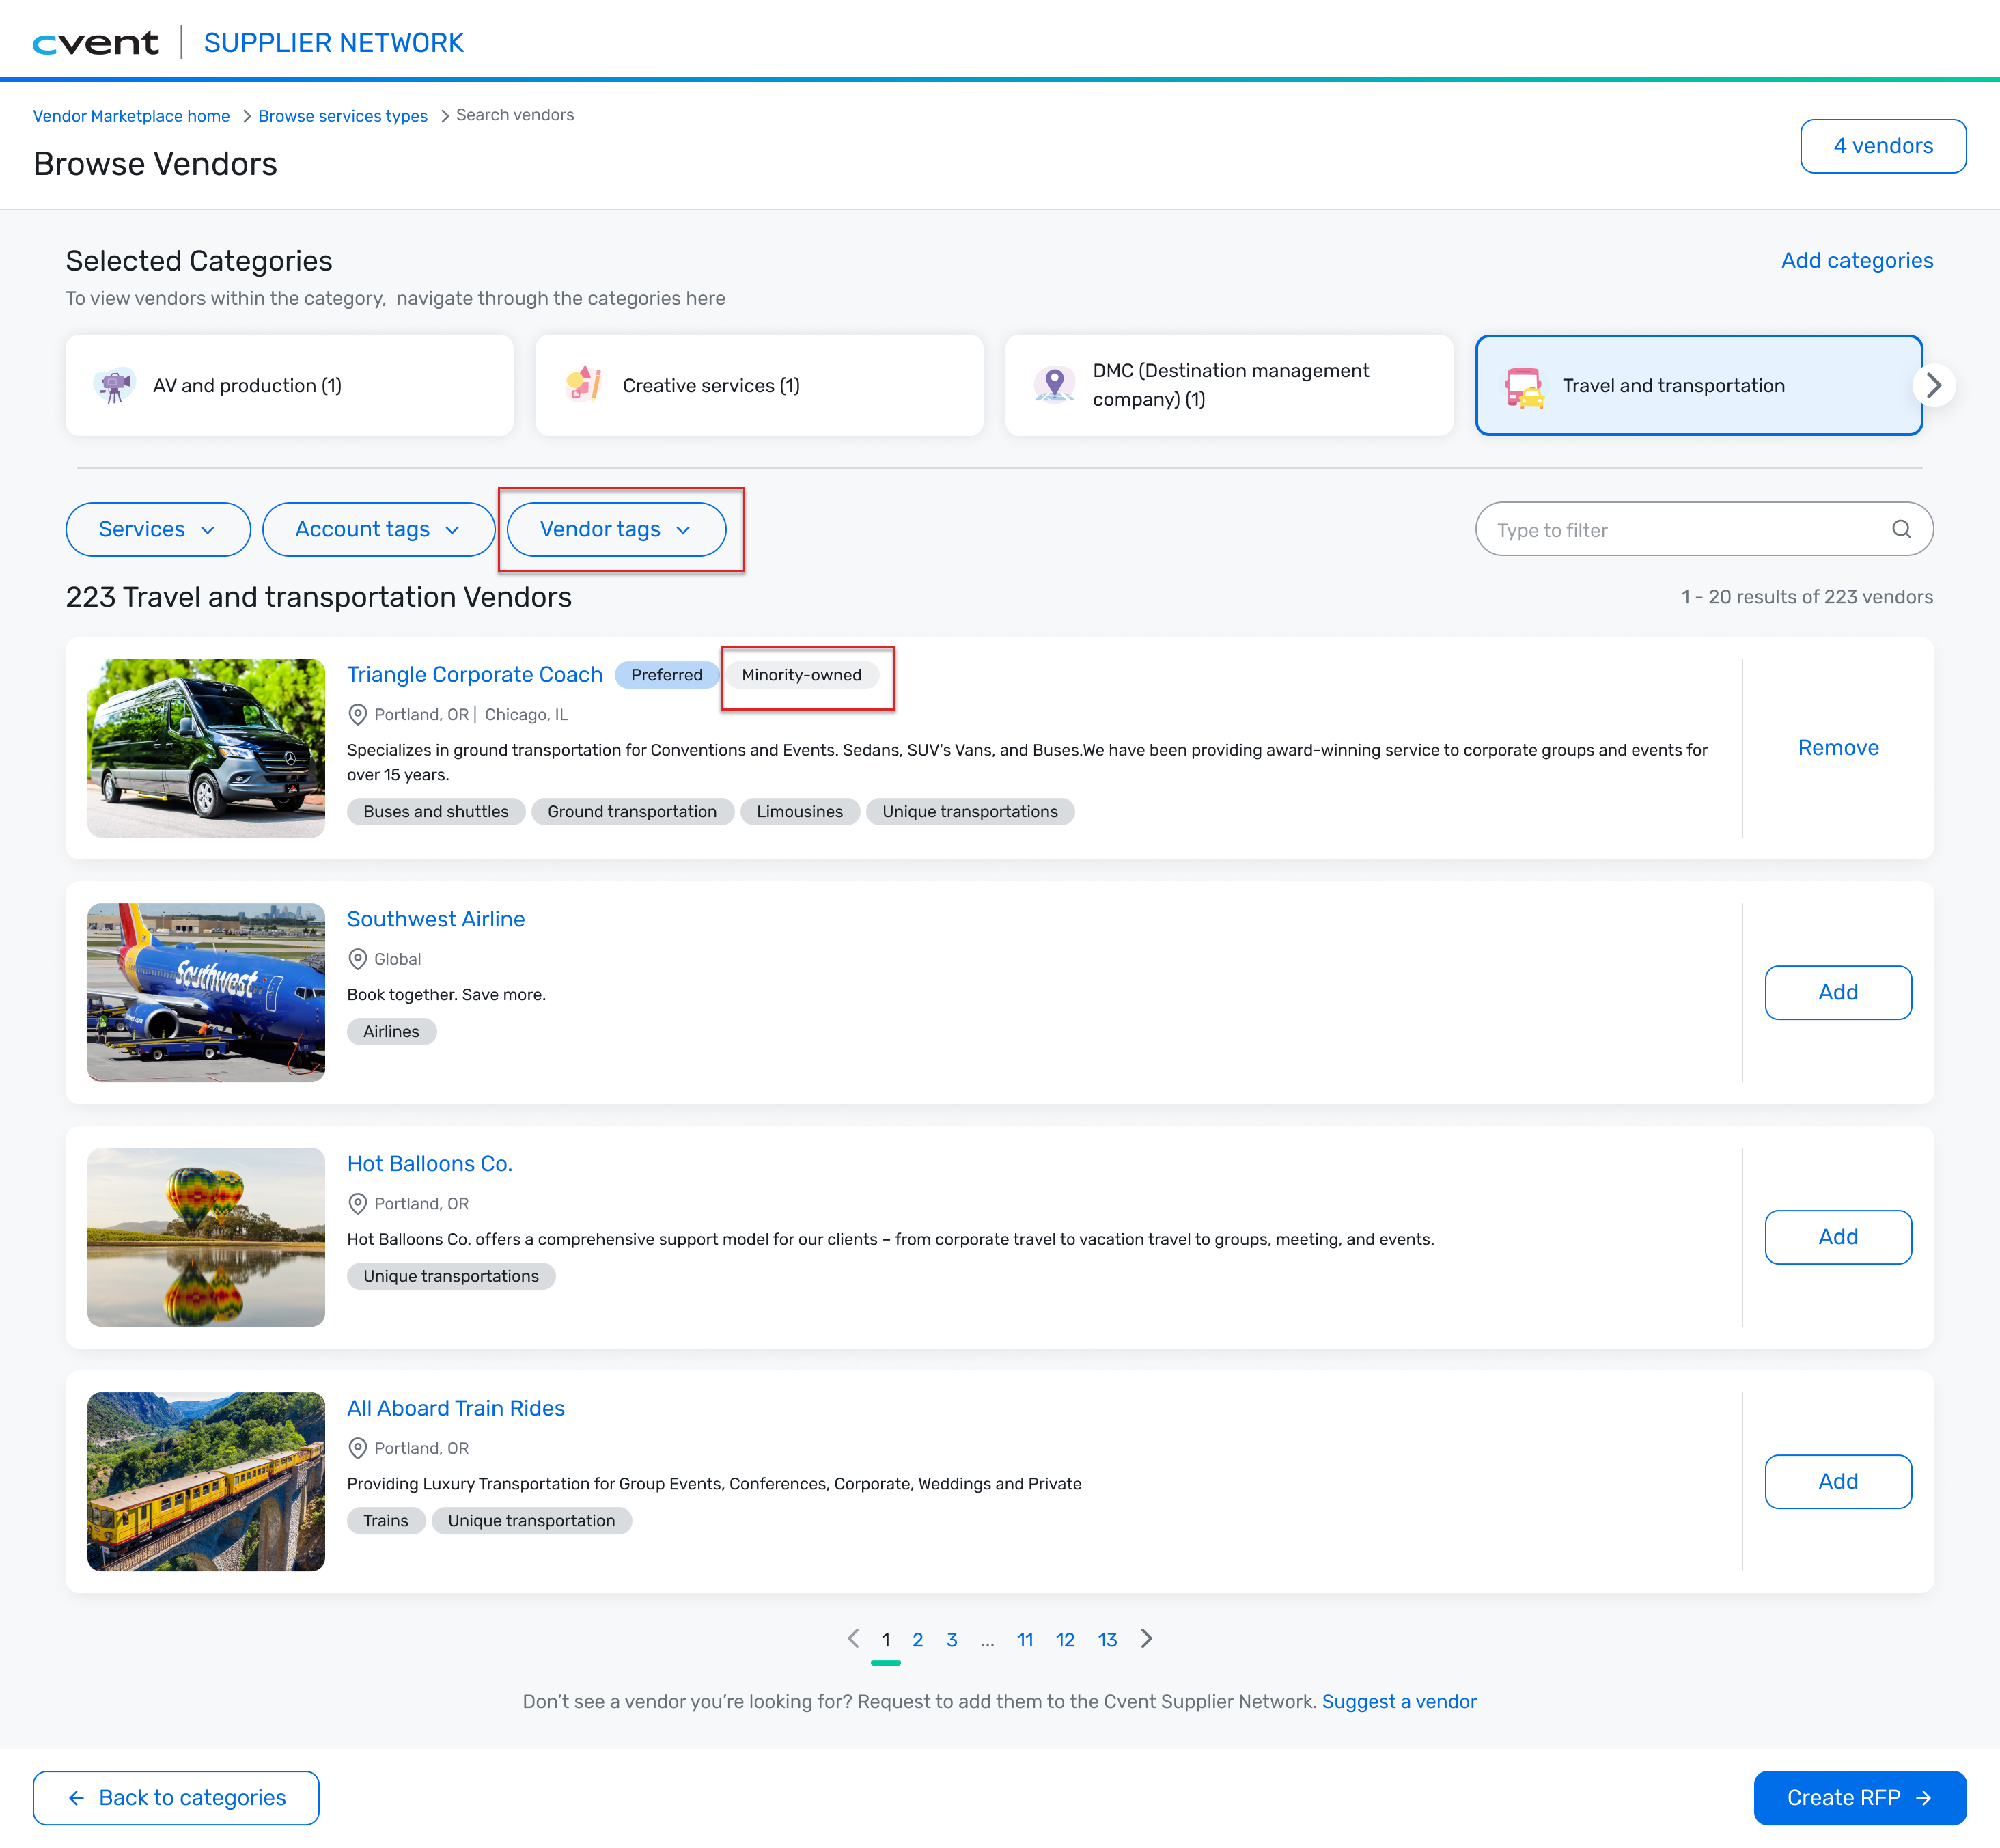This screenshot has height=1848, width=2000.
Task: Click the Airlines tag
Action: [392, 1032]
